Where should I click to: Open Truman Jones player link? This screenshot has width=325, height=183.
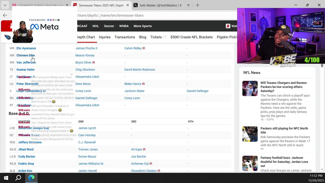tap(88, 149)
